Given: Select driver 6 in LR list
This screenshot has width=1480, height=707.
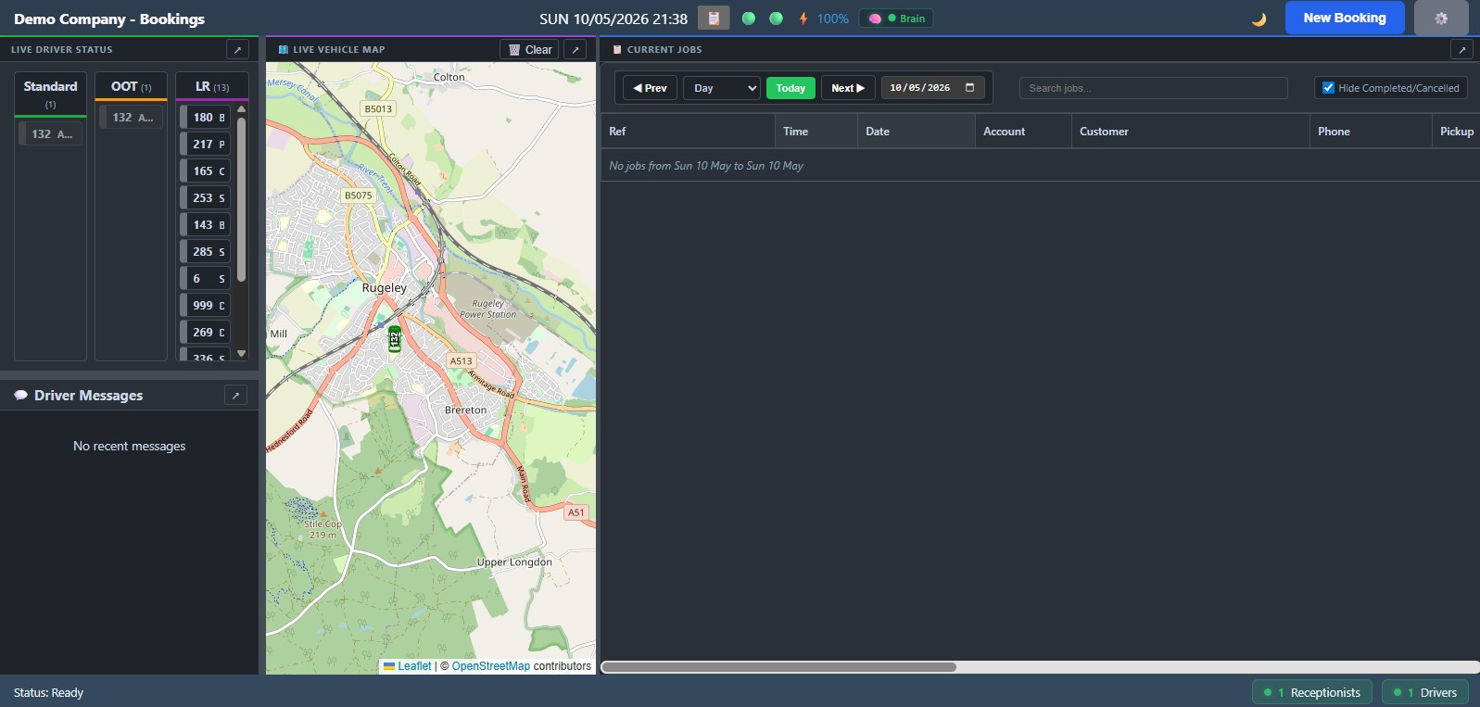Looking at the screenshot, I should pyautogui.click(x=205, y=278).
